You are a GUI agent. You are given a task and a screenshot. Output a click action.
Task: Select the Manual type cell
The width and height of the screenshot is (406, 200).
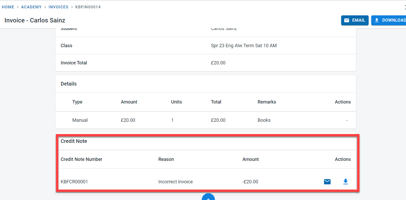point(80,120)
